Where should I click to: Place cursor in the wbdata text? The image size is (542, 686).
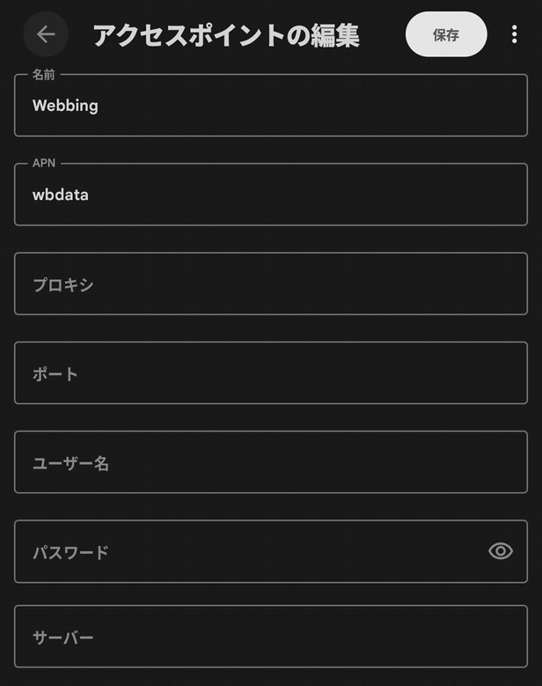(x=61, y=195)
